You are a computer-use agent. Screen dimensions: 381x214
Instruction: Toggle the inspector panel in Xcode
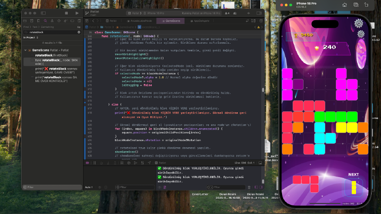[259, 13]
